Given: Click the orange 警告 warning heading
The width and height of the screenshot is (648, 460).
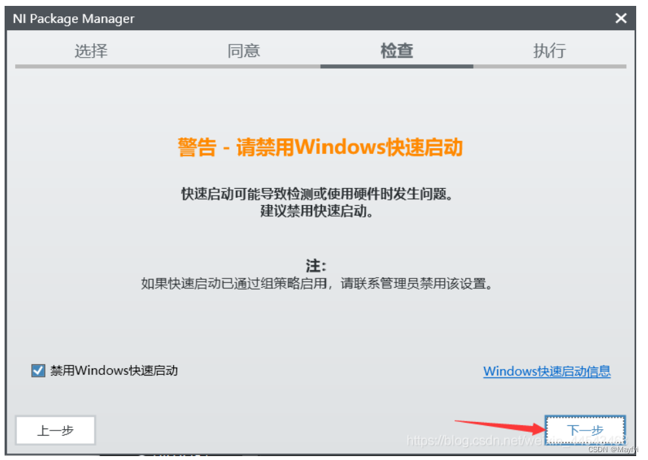Looking at the screenshot, I should pyautogui.click(x=320, y=147).
